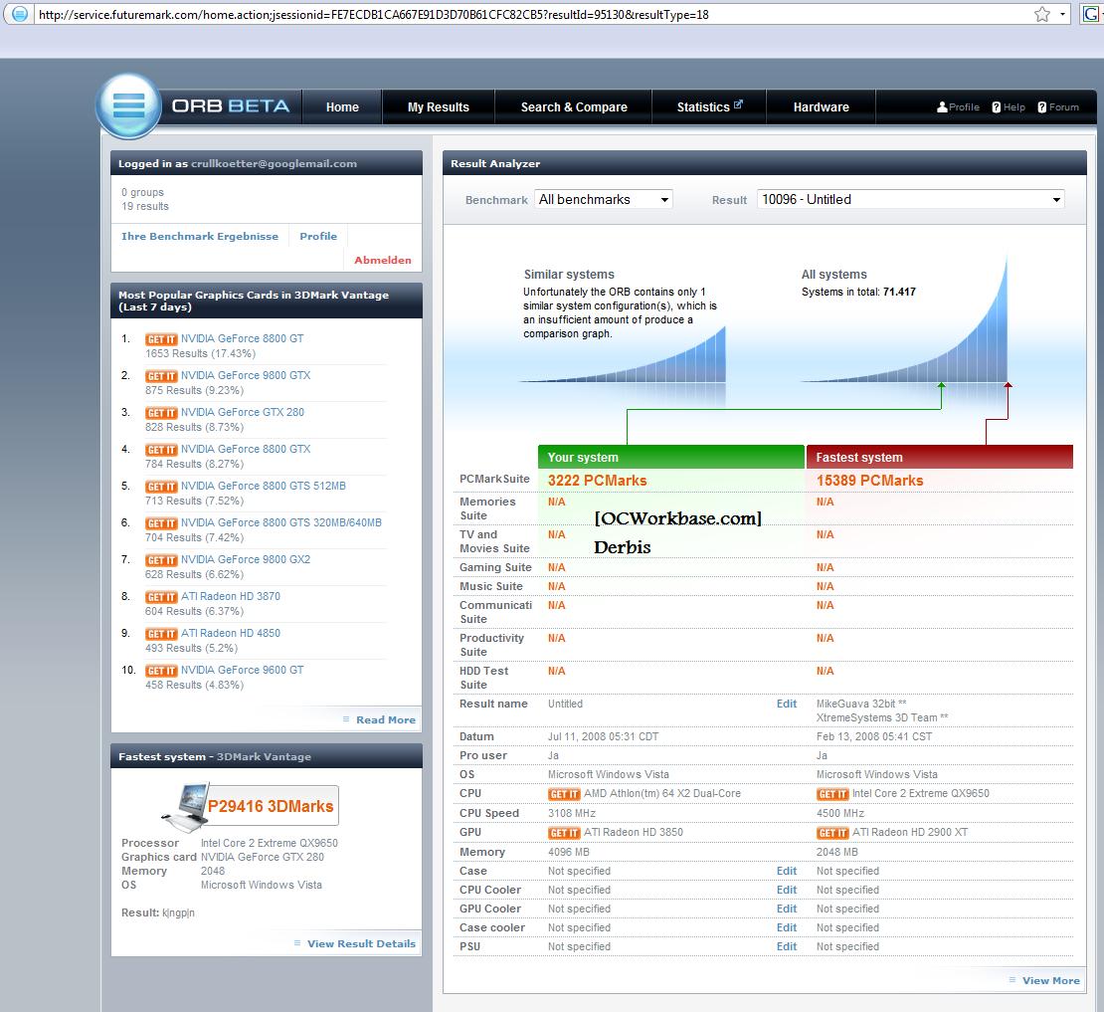The width and height of the screenshot is (1104, 1012).
Task: Click NVIDIA GeForce 8800 GT link
Action: pos(243,338)
